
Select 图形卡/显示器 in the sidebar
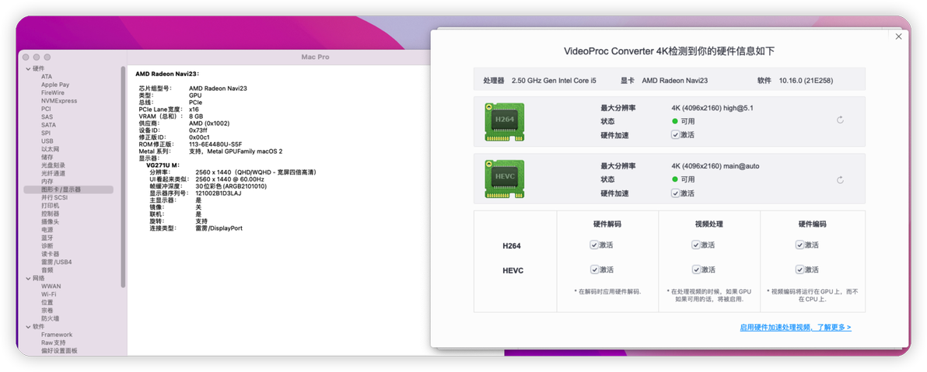[x=68, y=189]
